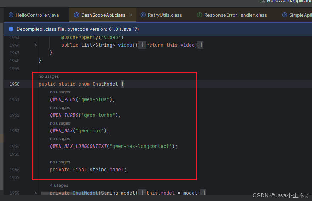The height and width of the screenshot is (201, 312).
Task: Click the video() method name
Action: 125,45
